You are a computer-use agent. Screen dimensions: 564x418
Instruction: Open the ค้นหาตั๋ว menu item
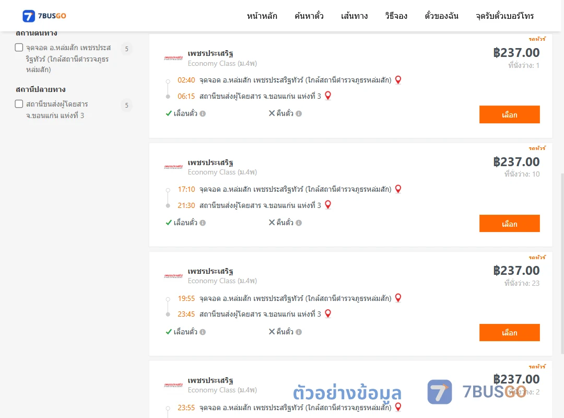pyautogui.click(x=309, y=16)
